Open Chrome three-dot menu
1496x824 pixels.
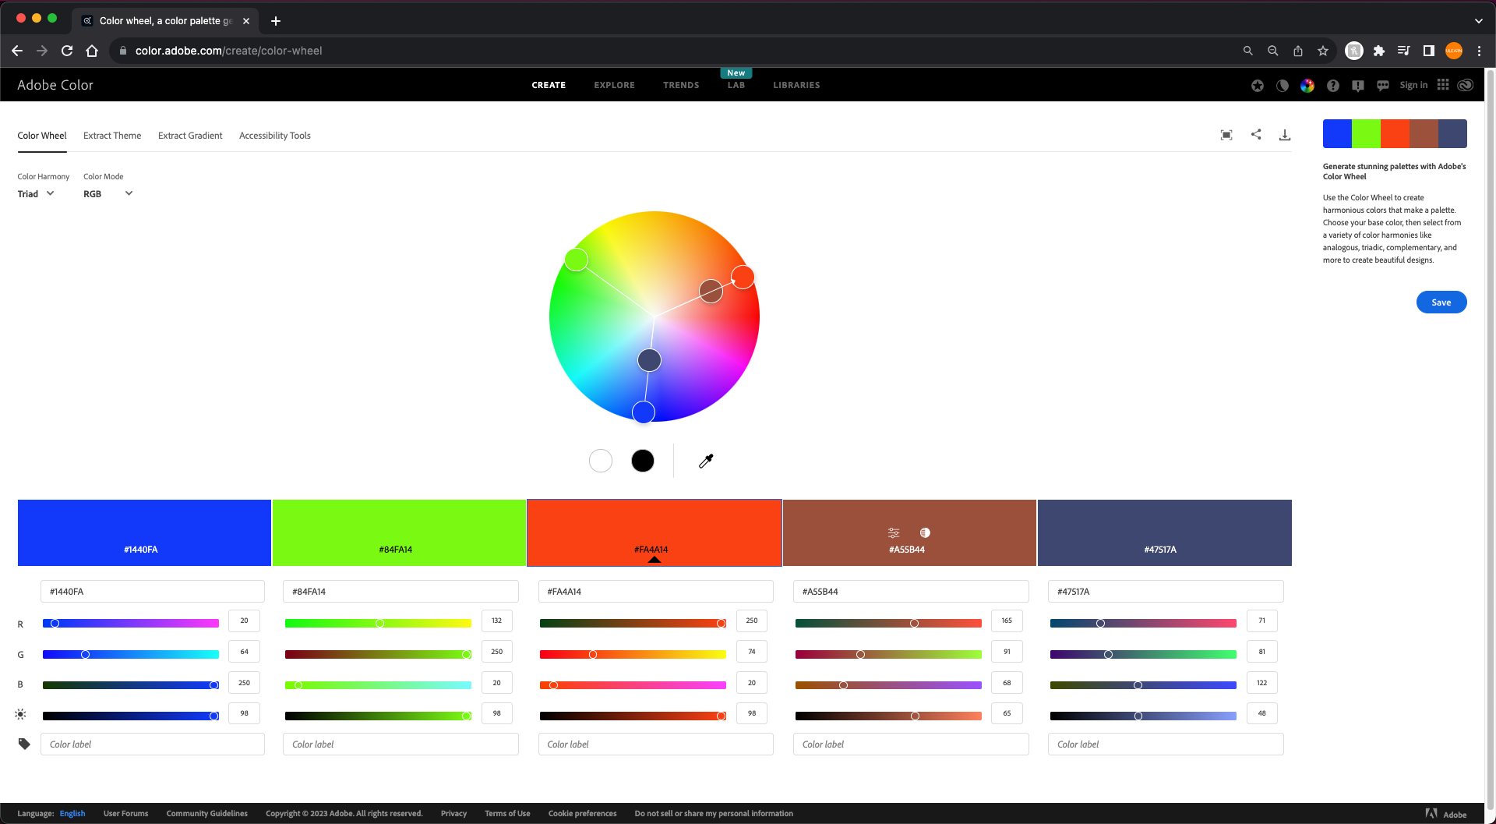pyautogui.click(x=1479, y=51)
